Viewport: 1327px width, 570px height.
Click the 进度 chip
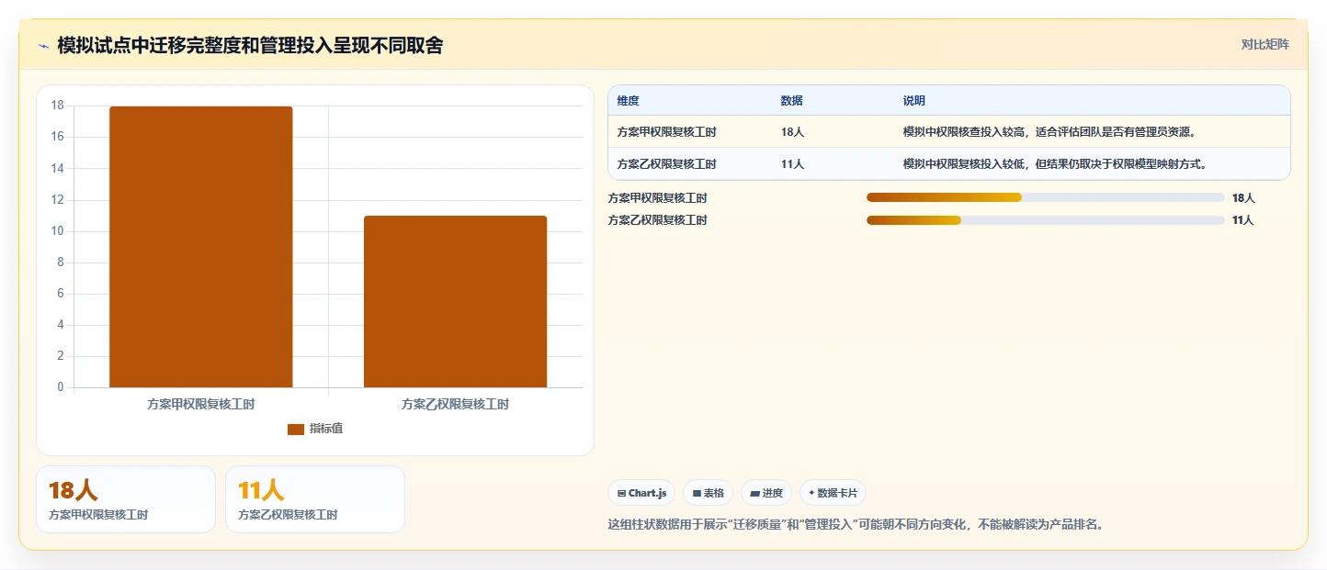click(x=766, y=493)
